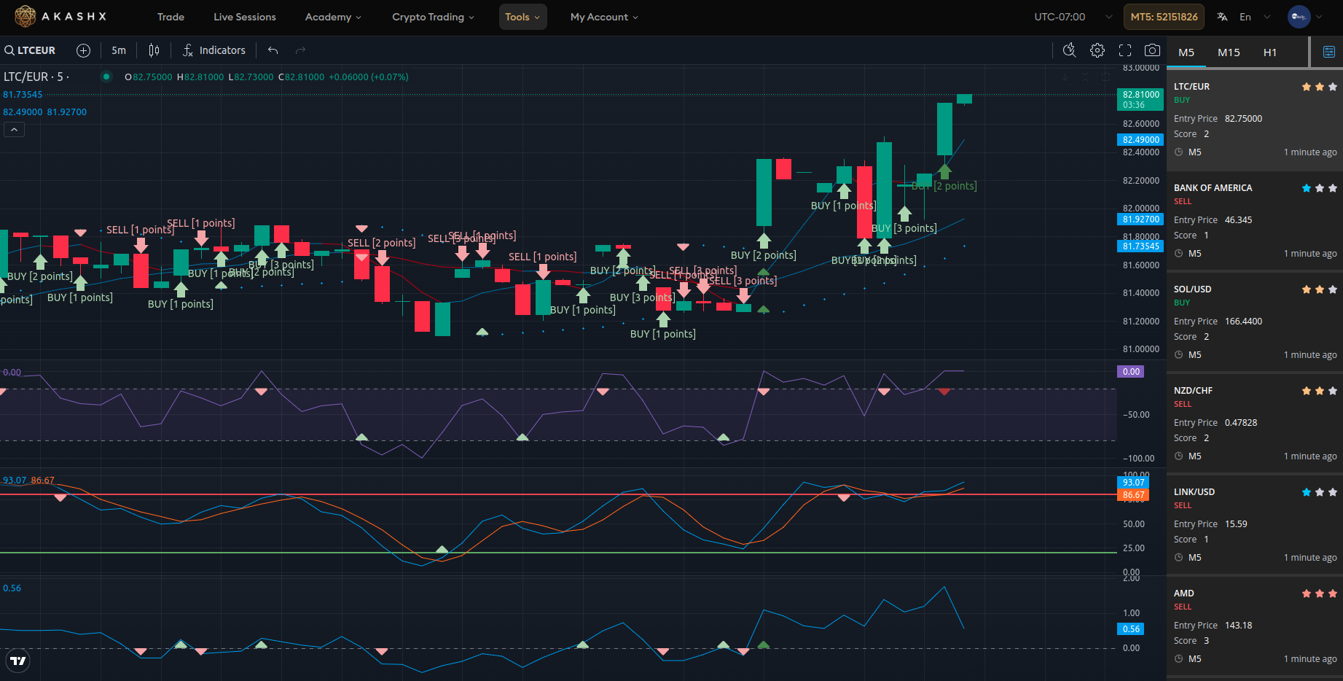Viewport: 1343px width, 681px height.
Task: Enter fullscreen mode for the chart
Action: click(1125, 50)
